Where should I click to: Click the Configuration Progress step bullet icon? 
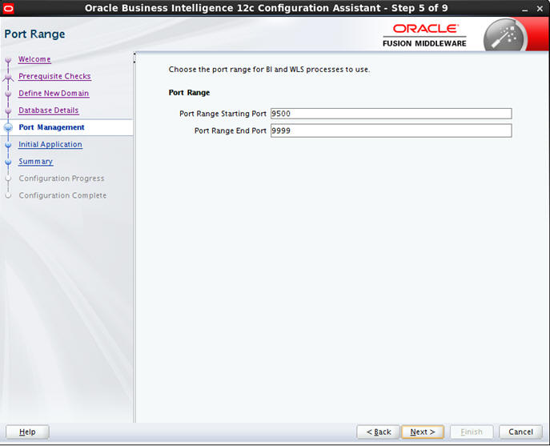click(8, 179)
